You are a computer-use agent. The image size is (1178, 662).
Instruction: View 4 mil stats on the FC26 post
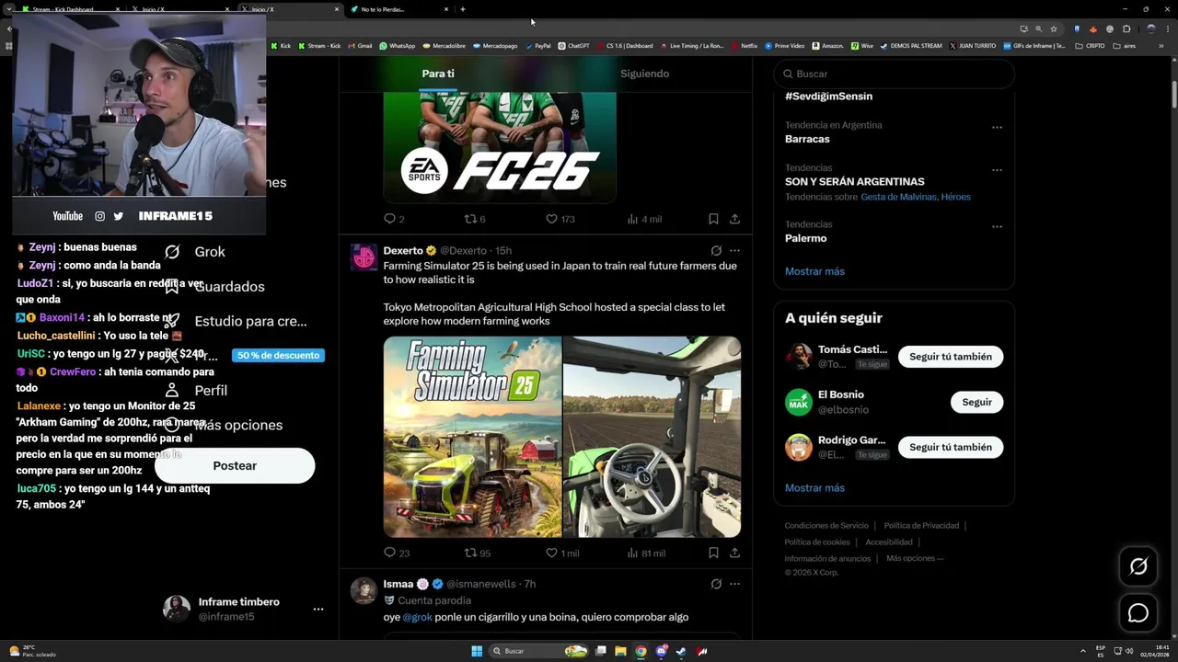pyautogui.click(x=644, y=219)
